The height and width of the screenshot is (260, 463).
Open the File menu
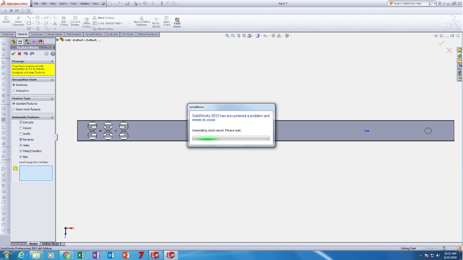(x=36, y=4)
